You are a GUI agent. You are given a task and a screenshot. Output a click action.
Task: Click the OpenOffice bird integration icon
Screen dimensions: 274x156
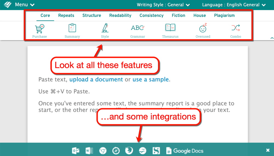[142, 151]
